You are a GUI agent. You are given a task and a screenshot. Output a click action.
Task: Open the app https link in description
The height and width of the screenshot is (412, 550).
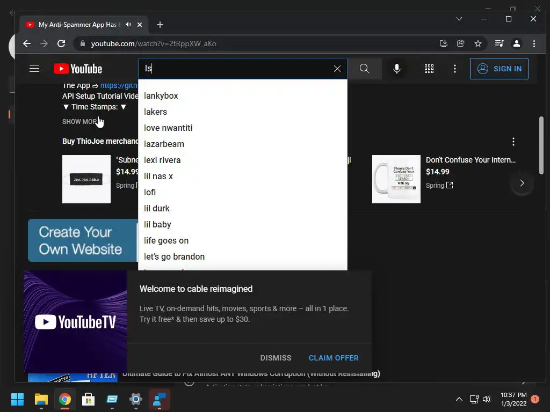pos(119,85)
